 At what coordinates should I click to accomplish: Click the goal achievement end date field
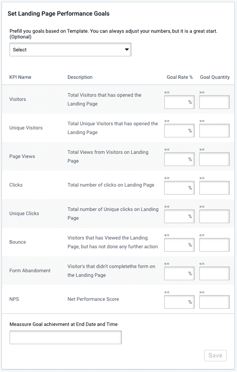click(x=65, y=337)
